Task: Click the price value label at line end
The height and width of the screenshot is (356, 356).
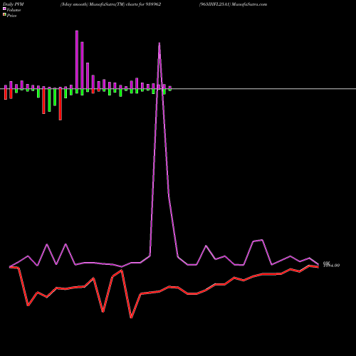Action: pos(331,265)
